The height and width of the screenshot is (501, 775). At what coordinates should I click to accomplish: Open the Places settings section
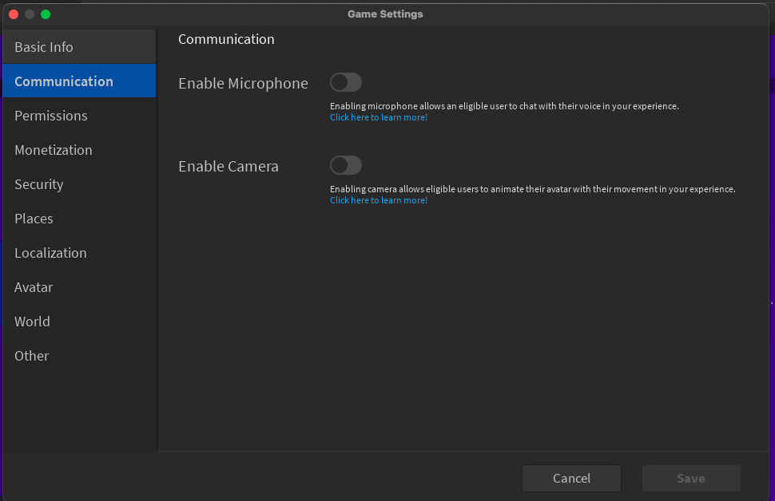tap(34, 219)
